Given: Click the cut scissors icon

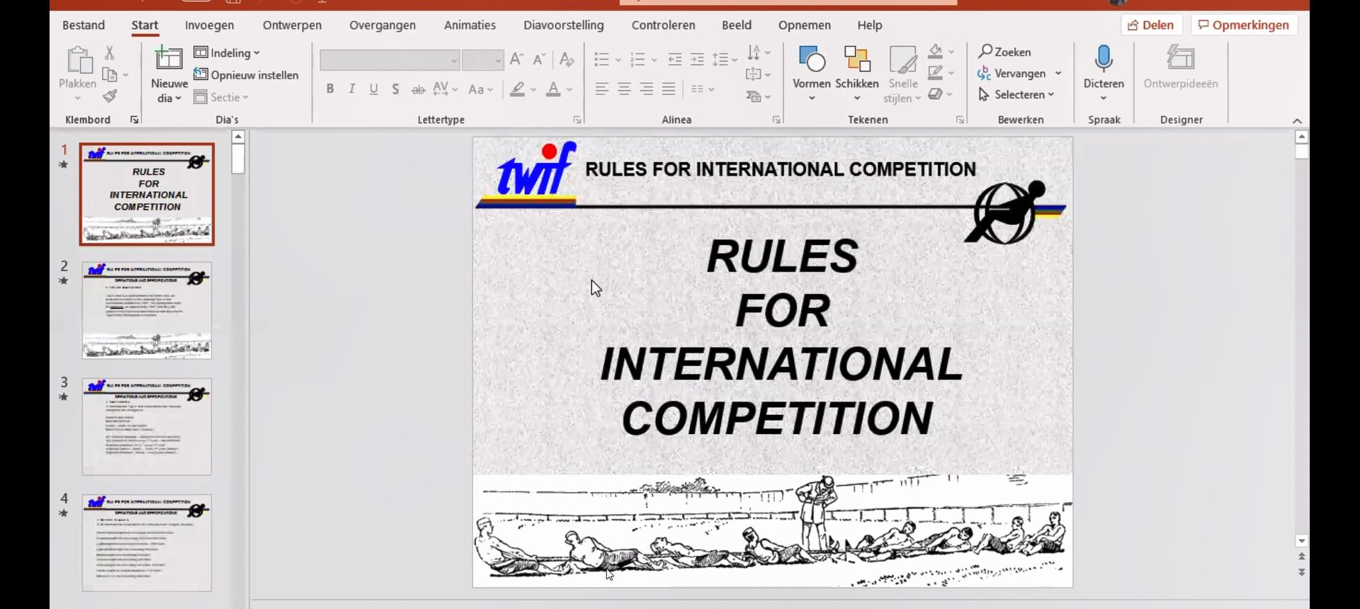Looking at the screenshot, I should (110, 52).
